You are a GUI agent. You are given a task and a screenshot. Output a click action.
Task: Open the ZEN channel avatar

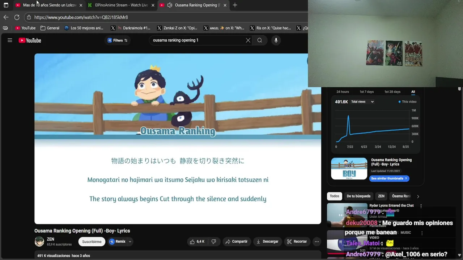click(x=39, y=242)
